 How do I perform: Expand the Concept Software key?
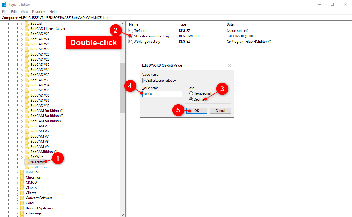tap(17, 198)
